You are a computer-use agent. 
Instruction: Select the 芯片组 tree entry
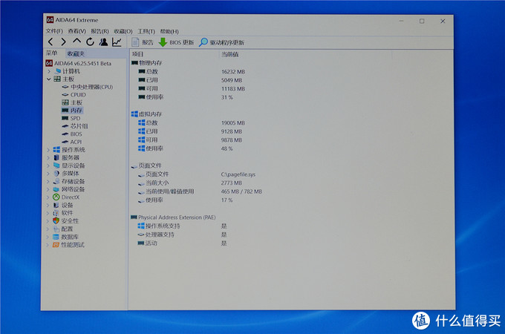[79, 126]
